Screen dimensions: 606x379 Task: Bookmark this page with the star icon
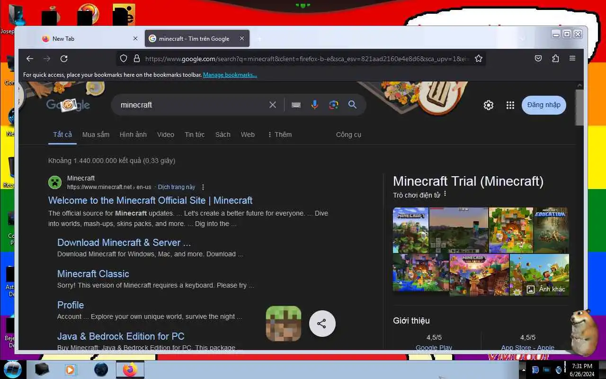point(479,59)
